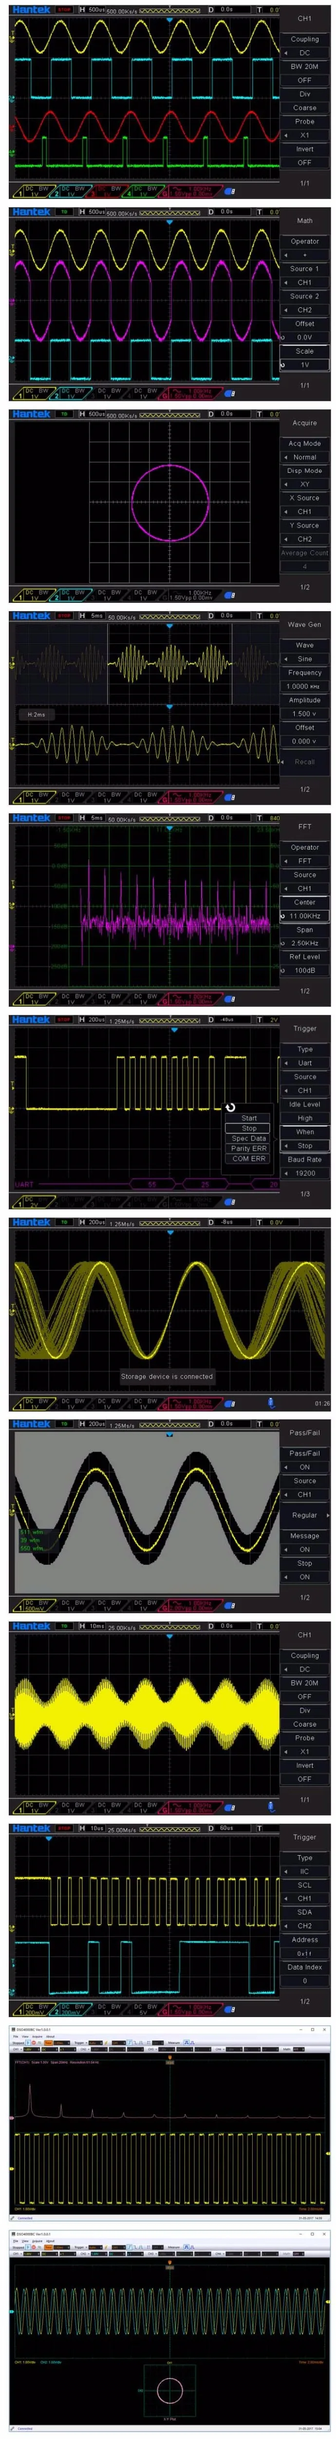Toggle the Pass/Fail Stop ON setting
Image resolution: width=336 pixels, height=2439 pixels.
click(x=305, y=1577)
